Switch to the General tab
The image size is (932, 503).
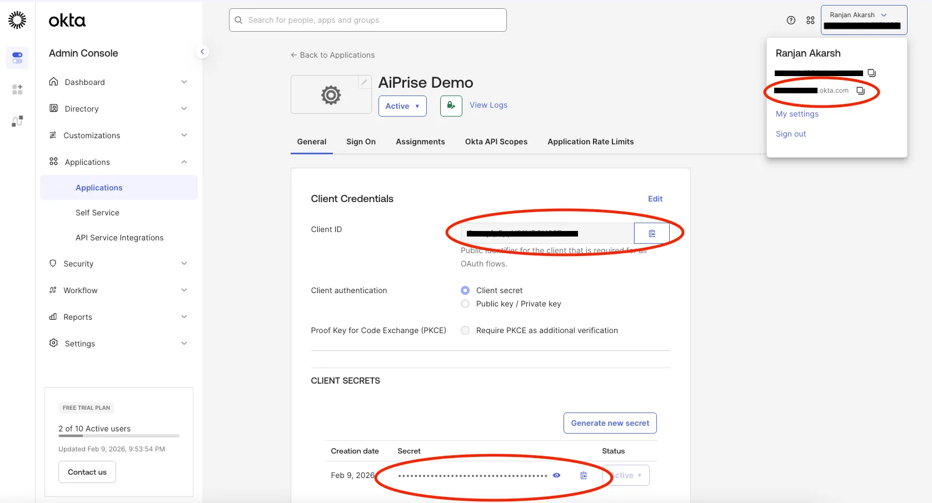pyautogui.click(x=312, y=142)
